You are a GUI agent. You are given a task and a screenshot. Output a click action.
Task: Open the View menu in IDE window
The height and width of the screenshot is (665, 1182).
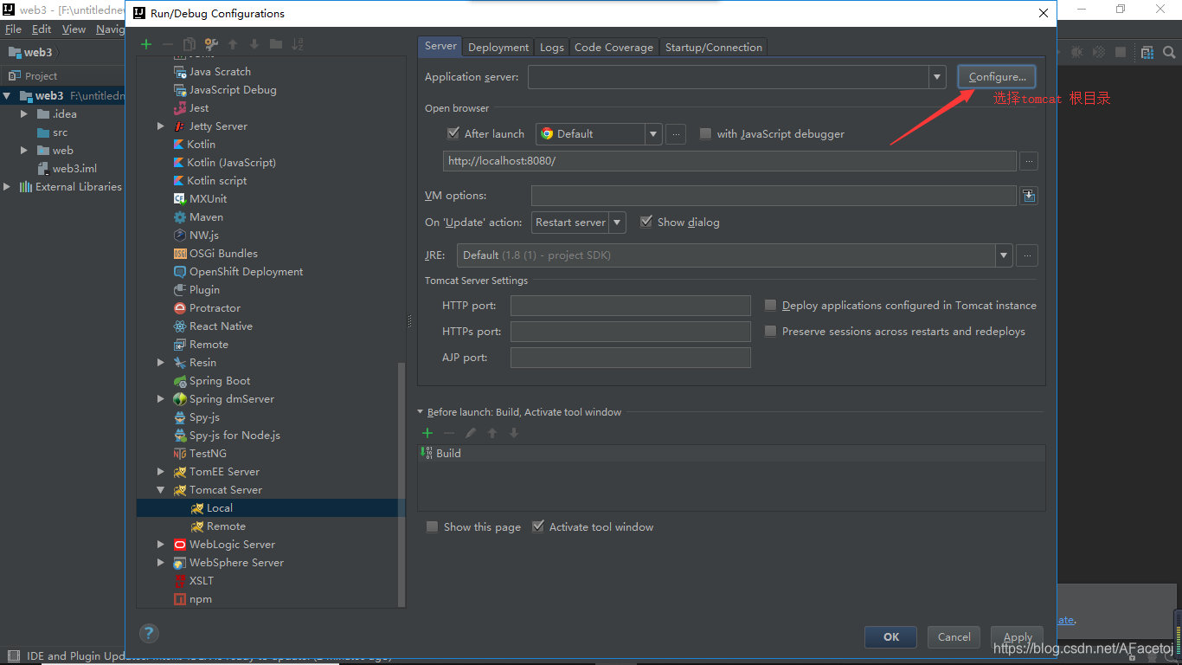pos(74,29)
